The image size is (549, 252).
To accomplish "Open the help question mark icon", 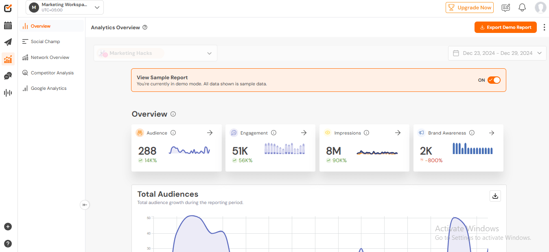I will (x=8, y=243).
